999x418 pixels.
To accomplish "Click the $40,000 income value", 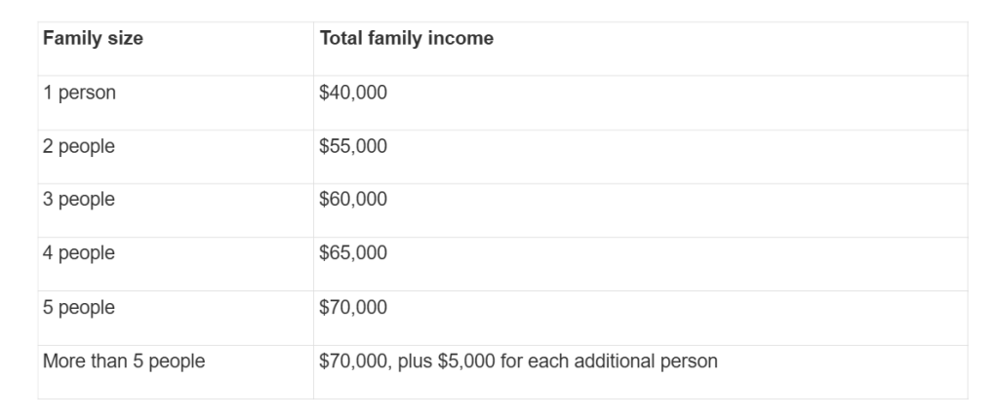I will point(353,94).
